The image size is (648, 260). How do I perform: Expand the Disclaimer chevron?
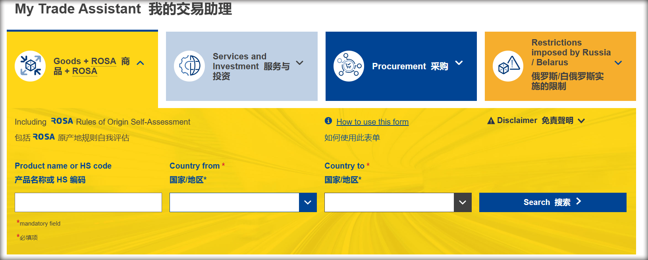[581, 121]
